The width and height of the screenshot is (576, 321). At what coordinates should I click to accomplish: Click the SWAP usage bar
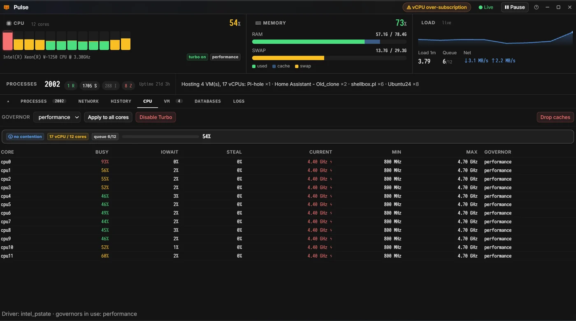329,58
